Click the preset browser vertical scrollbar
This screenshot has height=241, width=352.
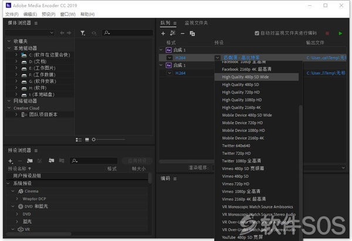pyautogui.click(x=150, y=179)
